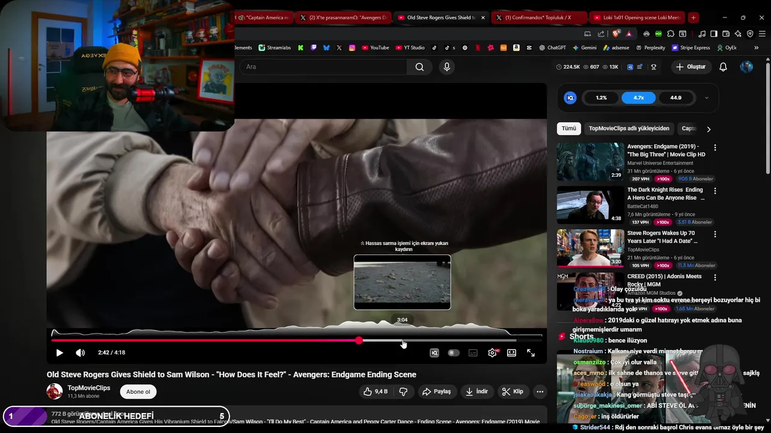Open a new browser tab with plus

click(x=693, y=17)
